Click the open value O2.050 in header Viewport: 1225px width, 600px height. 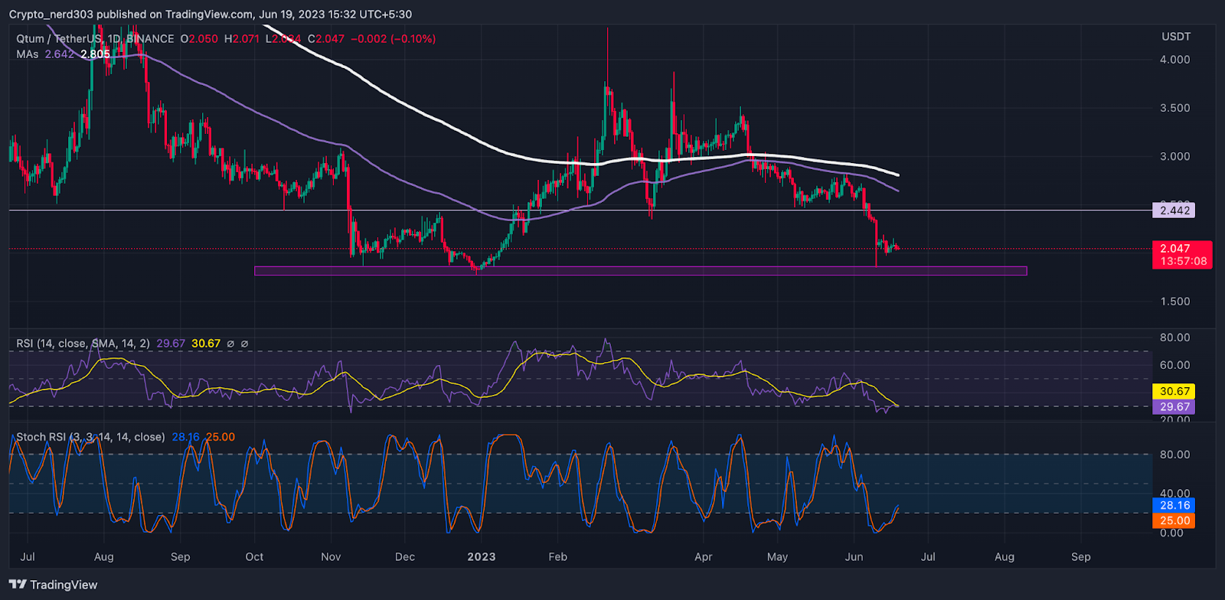[x=199, y=38]
